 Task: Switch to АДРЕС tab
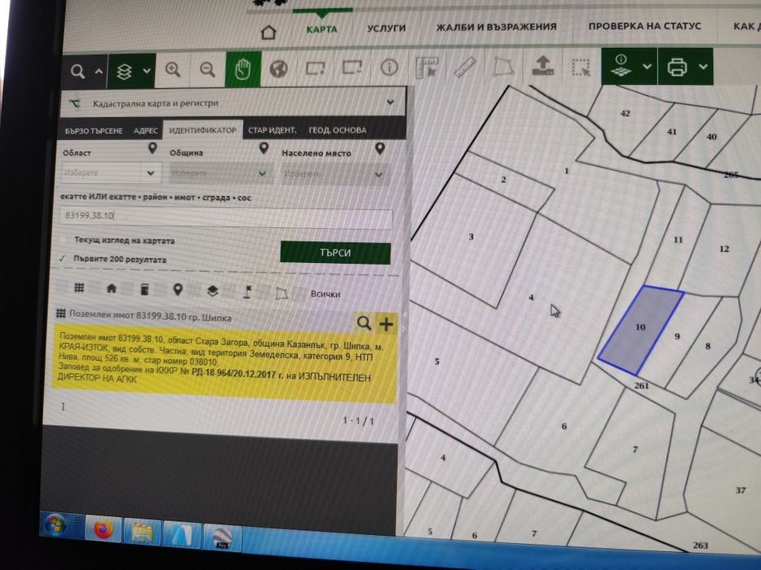146,131
